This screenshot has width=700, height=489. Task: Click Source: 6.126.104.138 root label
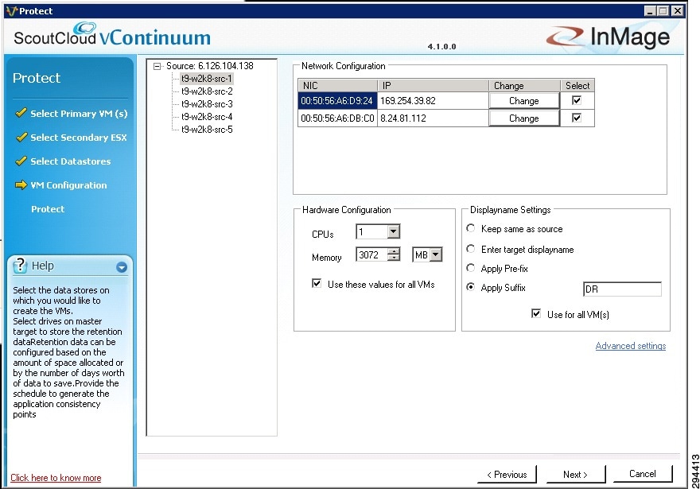coord(210,66)
